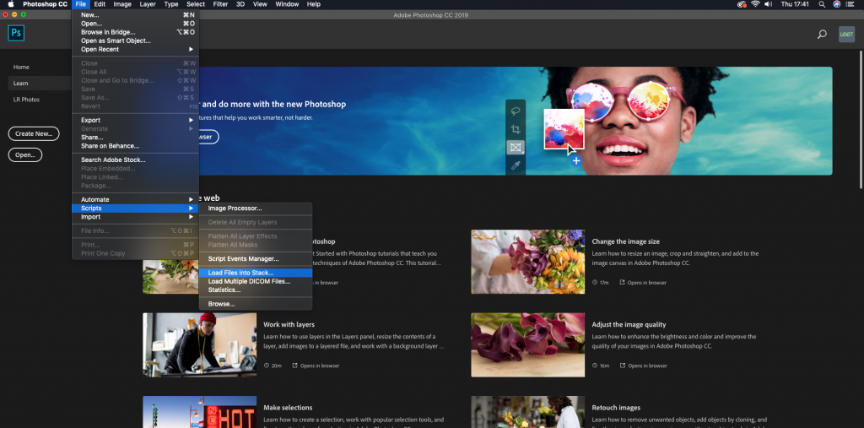Open the Apple menu
This screenshot has height=428, width=864.
pos(10,4)
